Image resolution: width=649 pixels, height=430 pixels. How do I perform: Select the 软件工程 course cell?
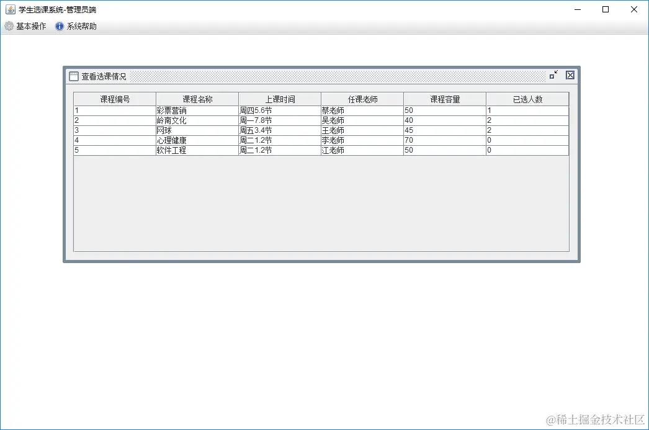click(x=197, y=150)
